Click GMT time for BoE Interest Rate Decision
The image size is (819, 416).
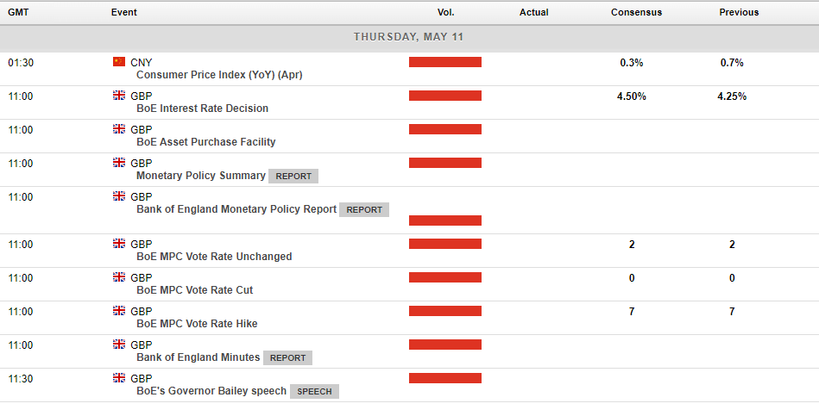point(21,96)
